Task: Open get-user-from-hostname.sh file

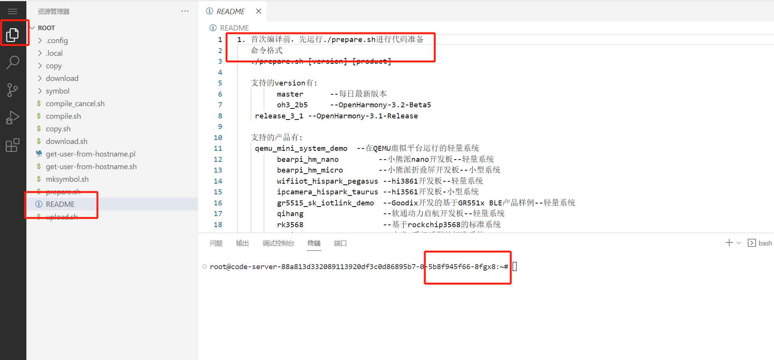Action: pyautogui.click(x=91, y=166)
